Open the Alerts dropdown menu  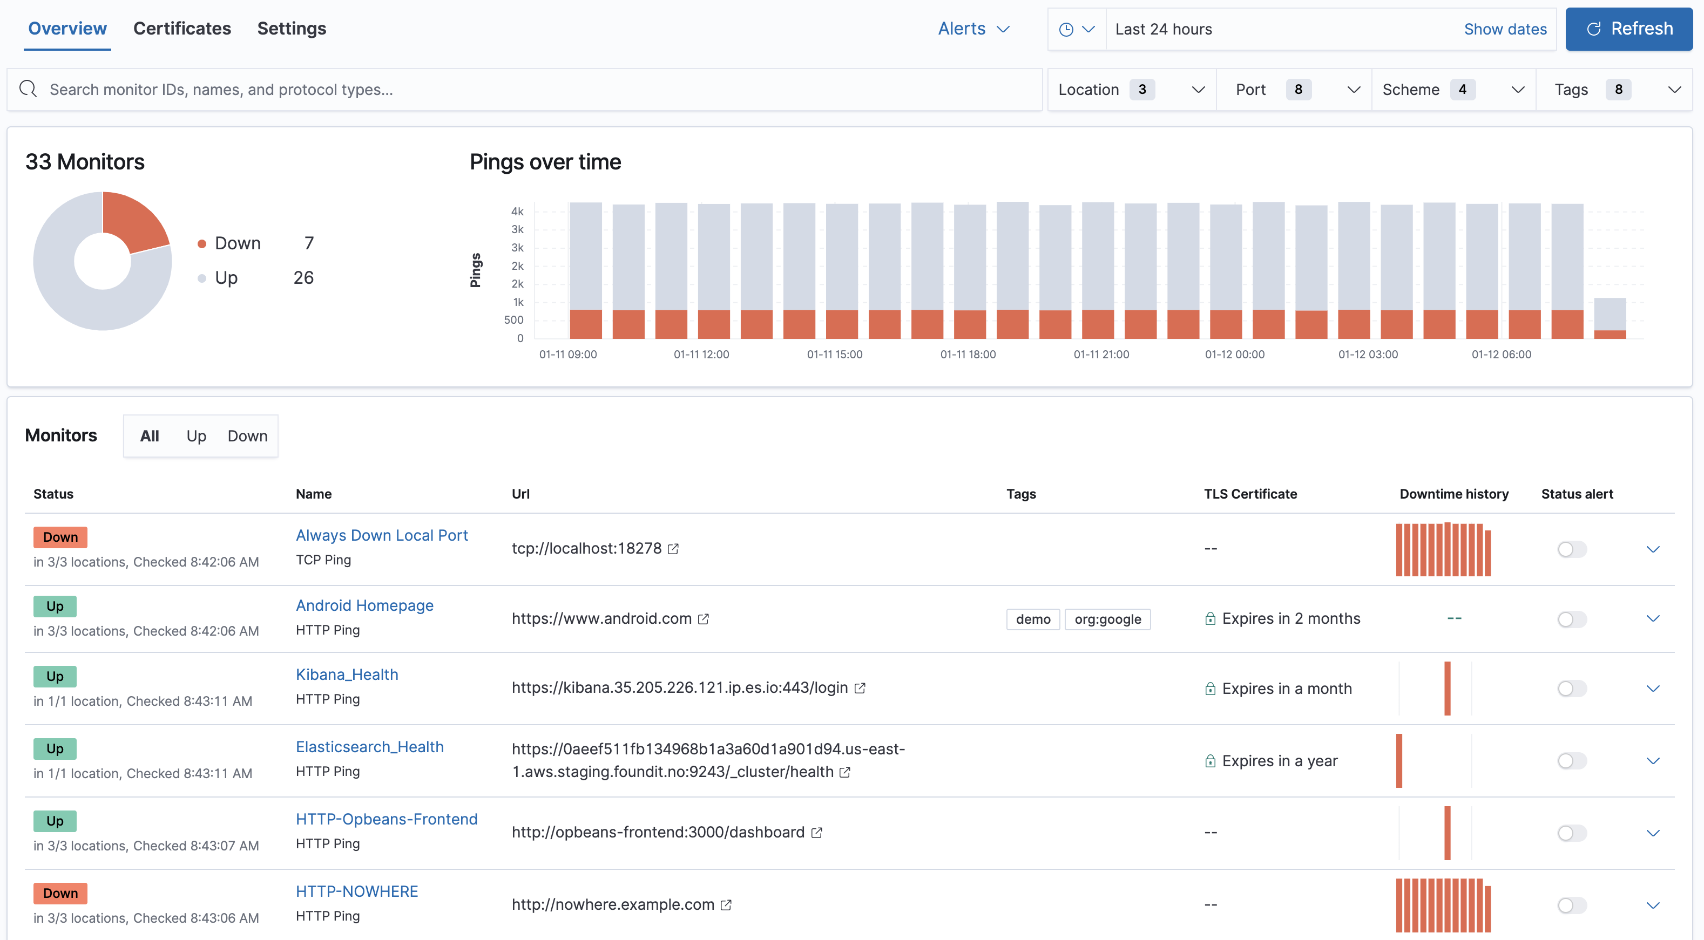pos(973,29)
